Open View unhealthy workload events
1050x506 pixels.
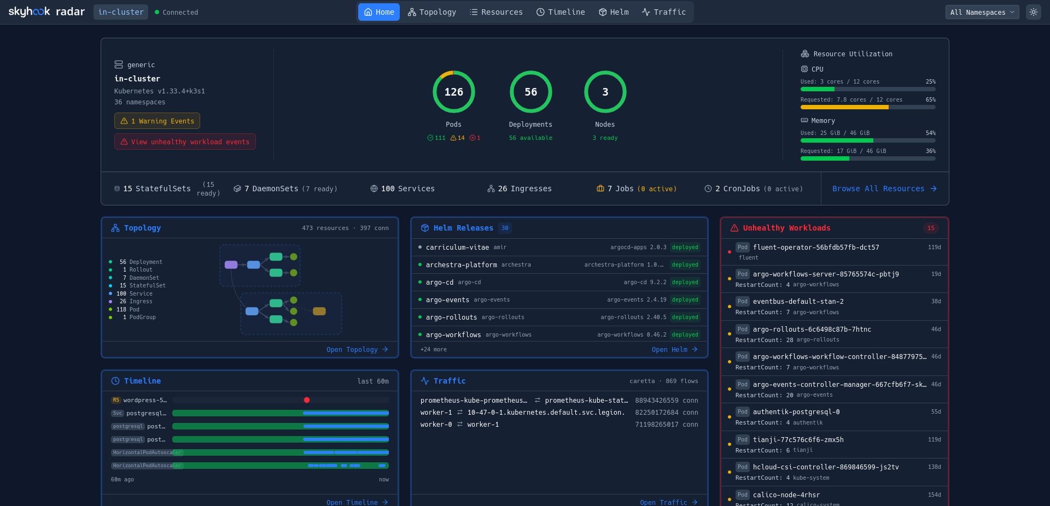pyautogui.click(x=185, y=142)
